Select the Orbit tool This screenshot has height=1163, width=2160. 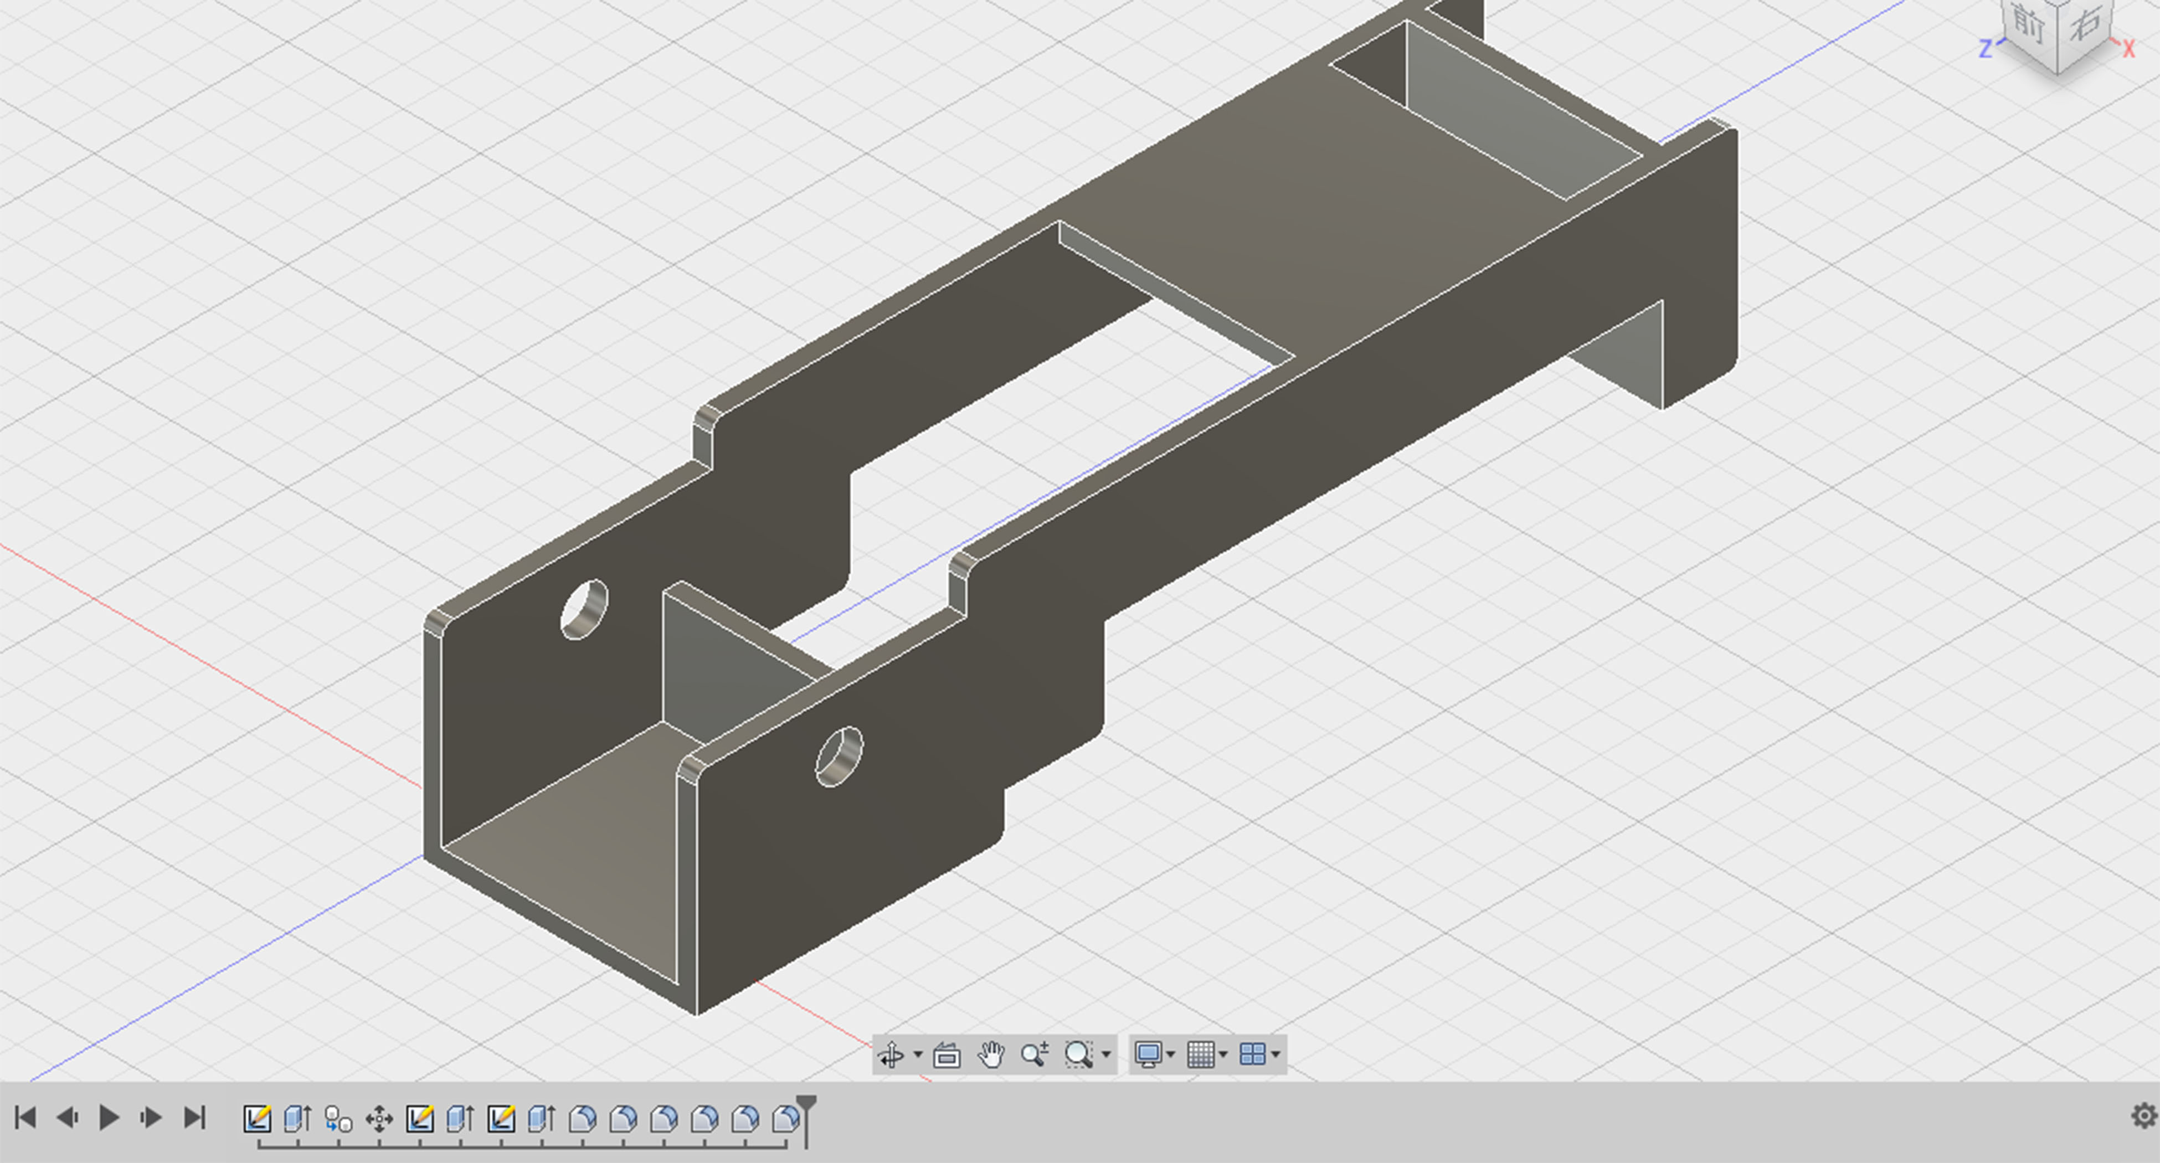891,1055
